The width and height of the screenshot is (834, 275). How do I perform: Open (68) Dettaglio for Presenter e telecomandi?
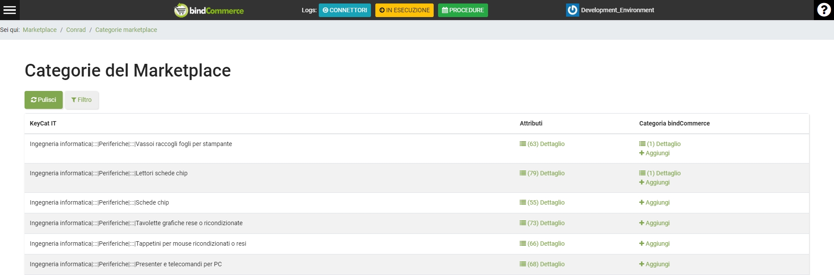point(542,264)
